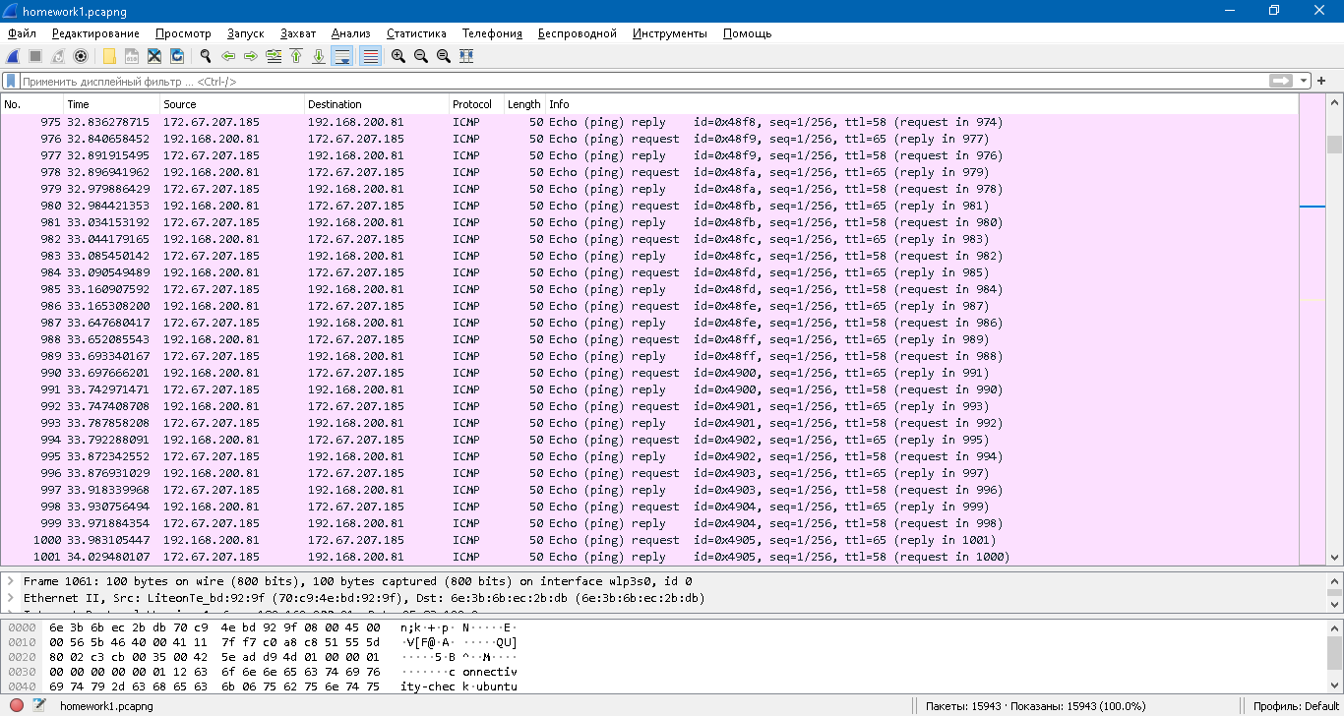
Task: Open the Анализ menu
Action: tap(351, 33)
